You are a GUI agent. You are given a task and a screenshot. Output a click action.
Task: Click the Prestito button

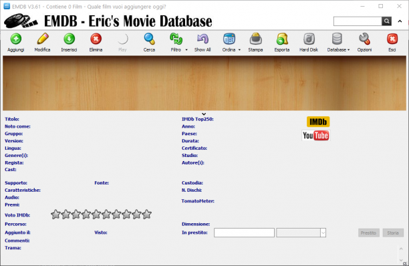point(368,233)
